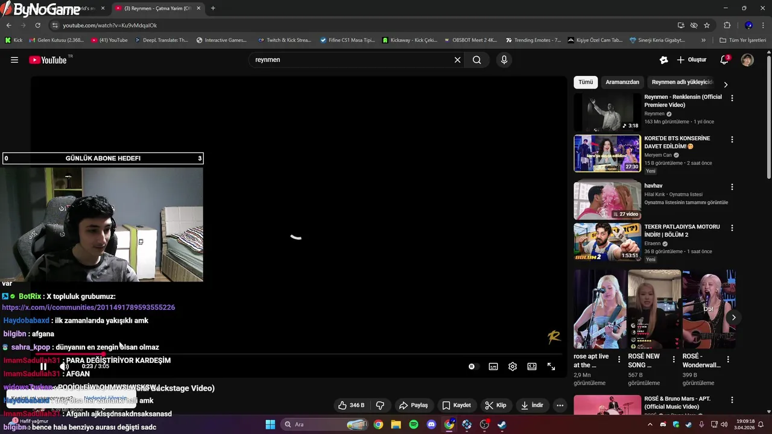Mute the video volume
772x434 pixels.
tap(65, 366)
